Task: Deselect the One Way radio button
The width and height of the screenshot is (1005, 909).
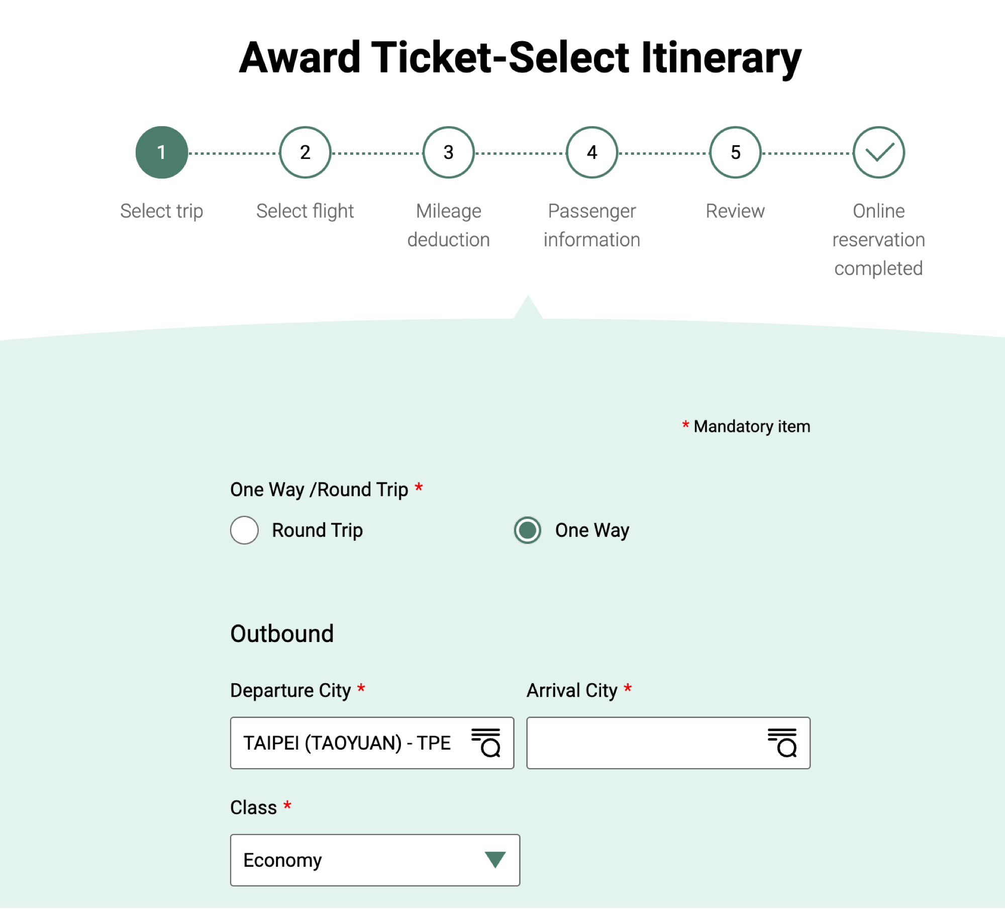Action: tap(527, 529)
